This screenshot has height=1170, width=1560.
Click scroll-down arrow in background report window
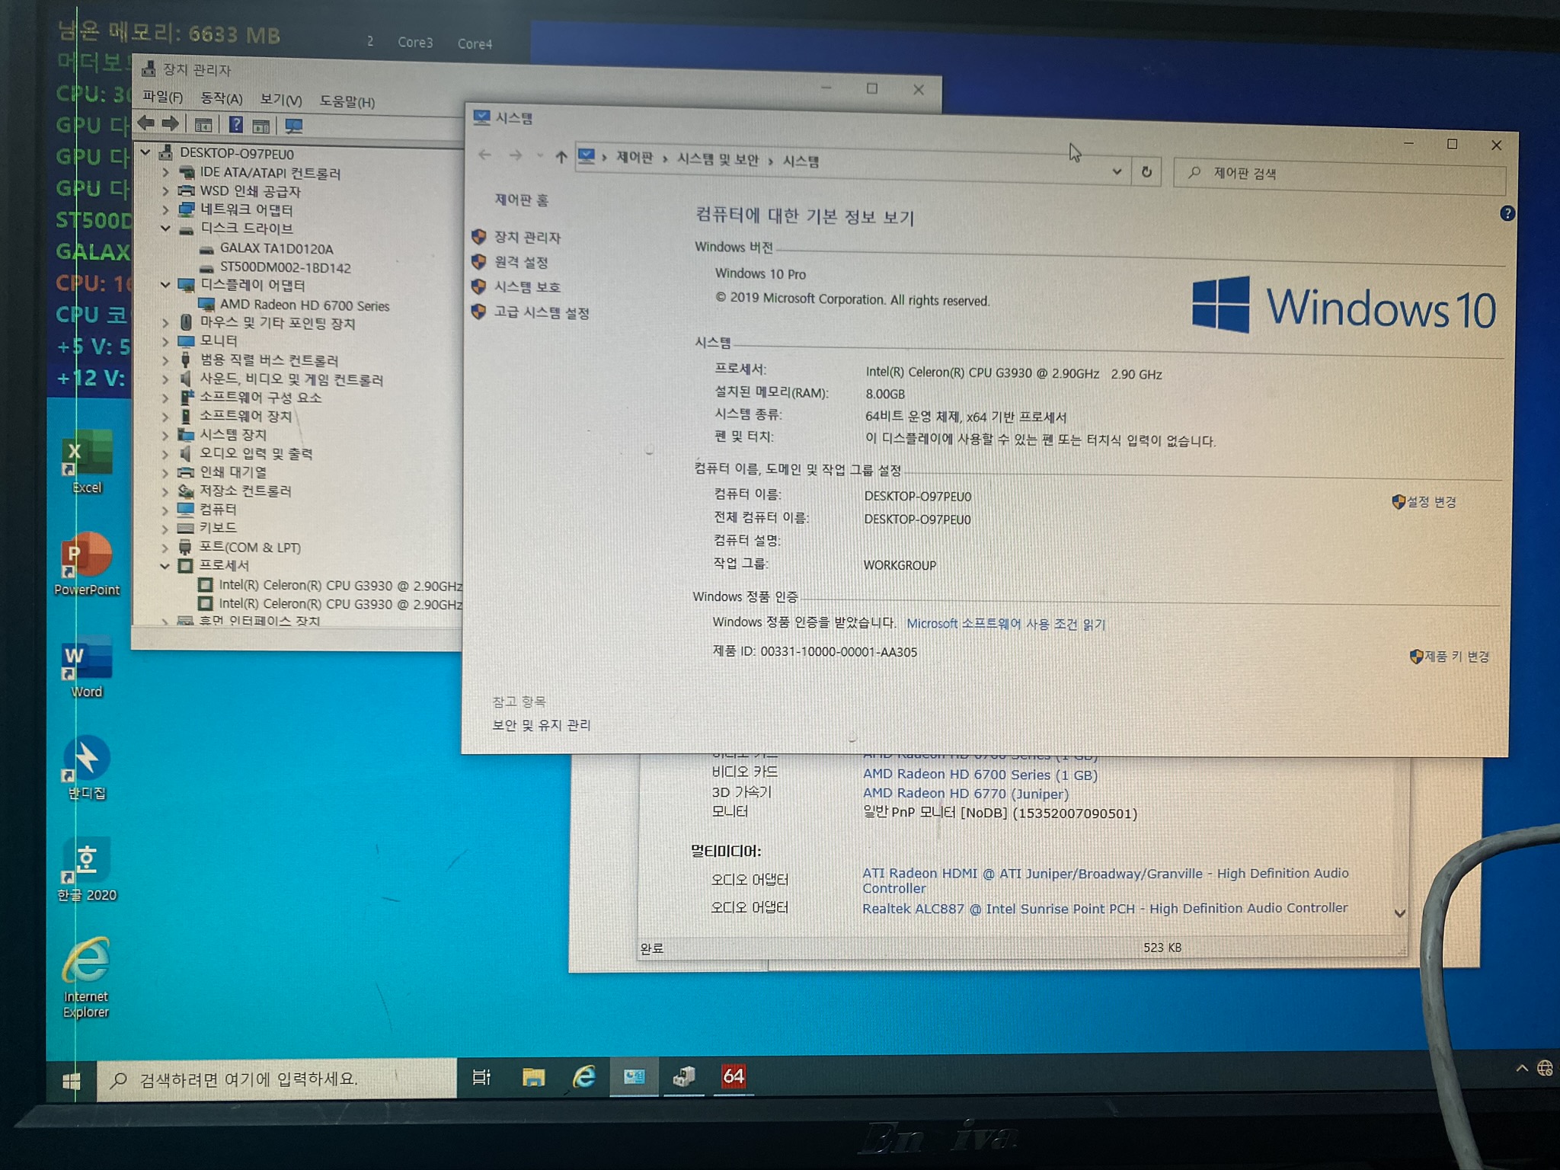click(1399, 913)
